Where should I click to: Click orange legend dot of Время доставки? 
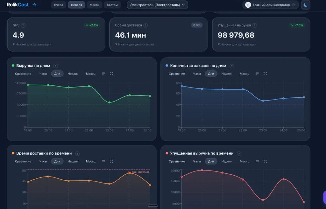pos(13,153)
